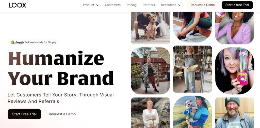The width and height of the screenshot is (260, 128).
Task: Open photo of person in patterned coat
Action: pos(150,71)
